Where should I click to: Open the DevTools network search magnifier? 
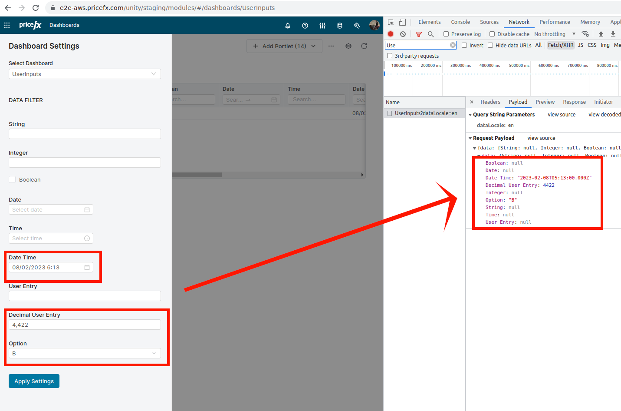pyautogui.click(x=430, y=34)
